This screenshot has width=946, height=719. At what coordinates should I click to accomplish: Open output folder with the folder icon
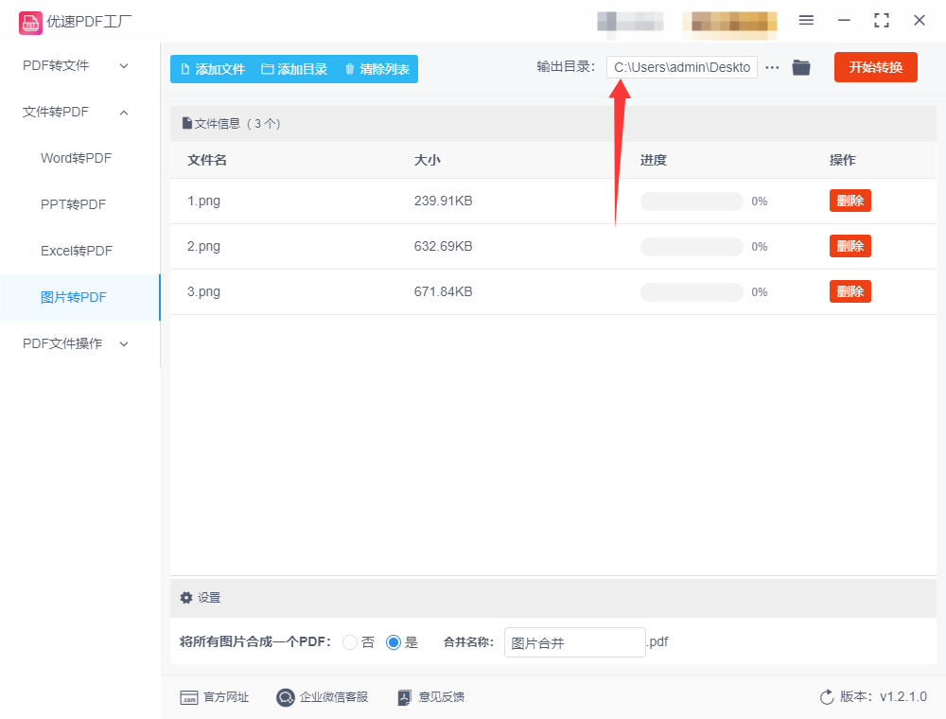click(x=801, y=67)
